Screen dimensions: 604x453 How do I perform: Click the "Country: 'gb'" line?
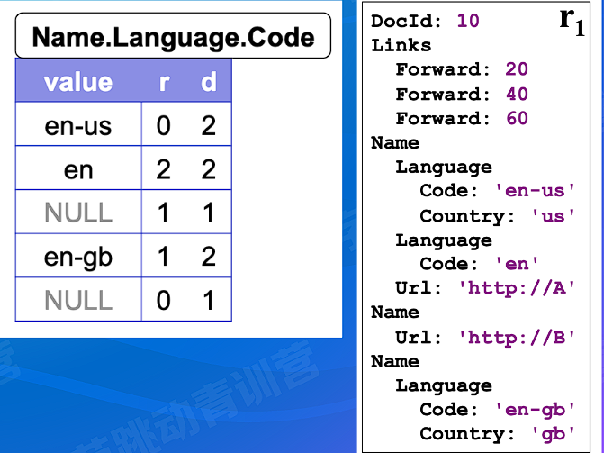click(x=498, y=434)
